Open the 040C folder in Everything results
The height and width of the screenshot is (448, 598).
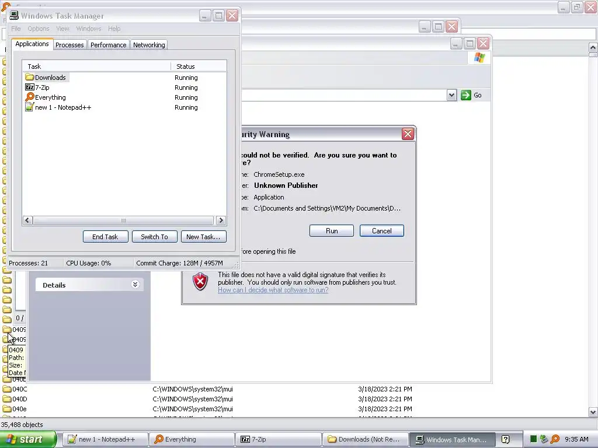[x=15, y=389]
